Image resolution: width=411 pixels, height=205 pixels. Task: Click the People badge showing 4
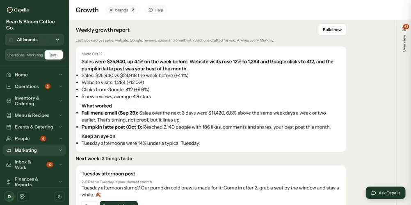pyautogui.click(x=43, y=139)
